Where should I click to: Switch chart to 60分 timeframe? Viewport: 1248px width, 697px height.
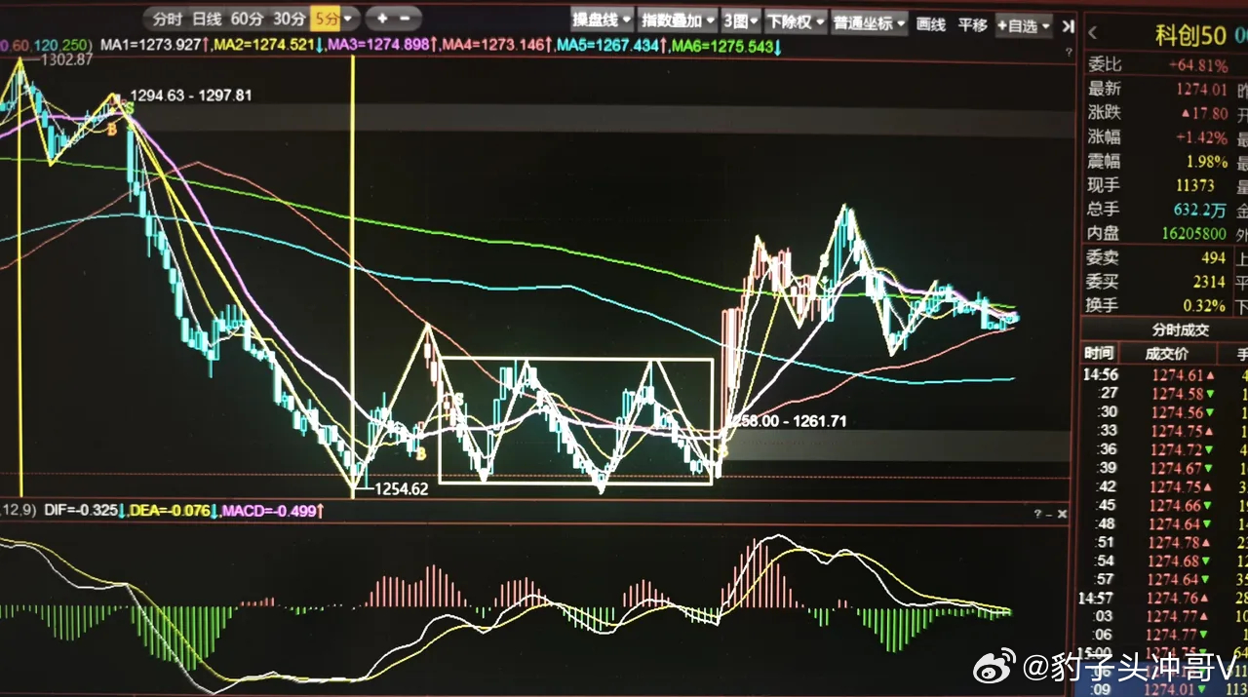[x=249, y=18]
